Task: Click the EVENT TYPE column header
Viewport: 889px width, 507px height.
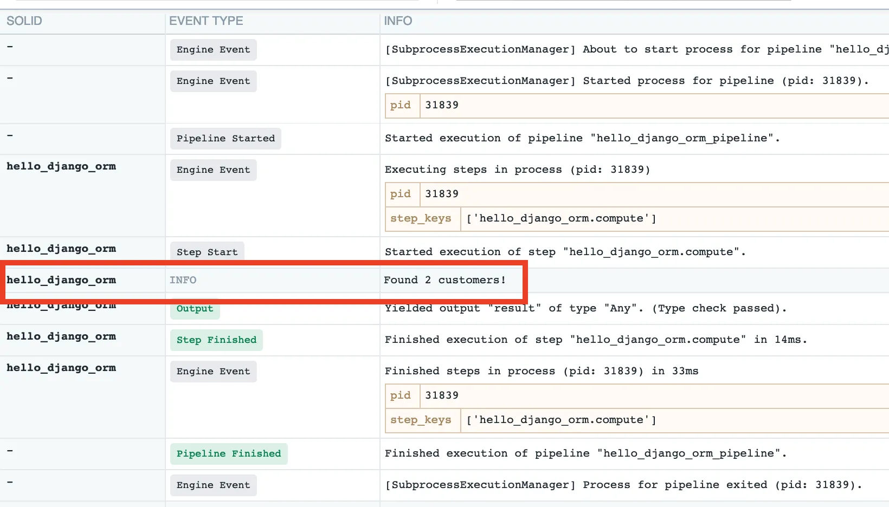Action: pyautogui.click(x=206, y=21)
